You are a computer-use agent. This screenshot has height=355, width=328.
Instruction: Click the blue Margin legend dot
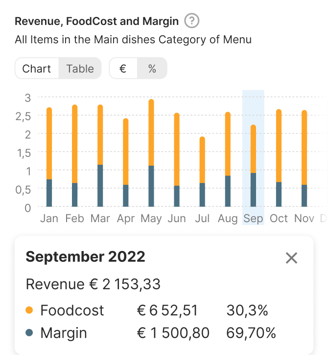(x=29, y=333)
